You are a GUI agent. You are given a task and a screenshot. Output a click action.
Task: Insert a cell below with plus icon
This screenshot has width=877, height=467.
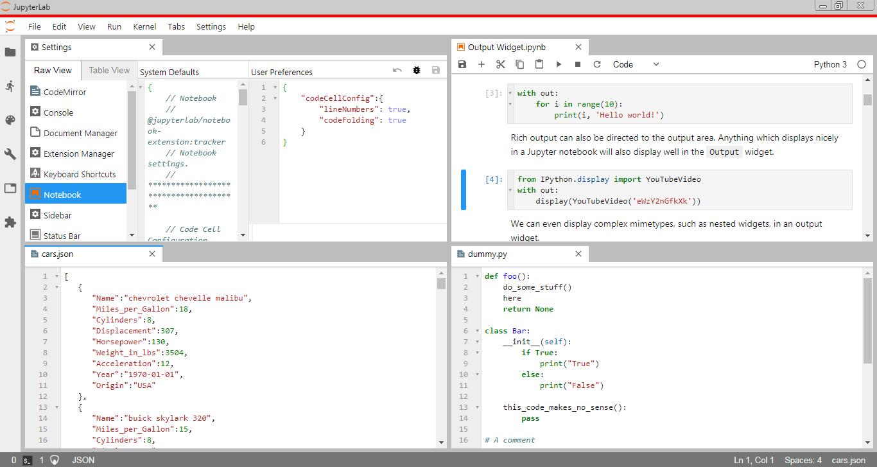(x=482, y=64)
